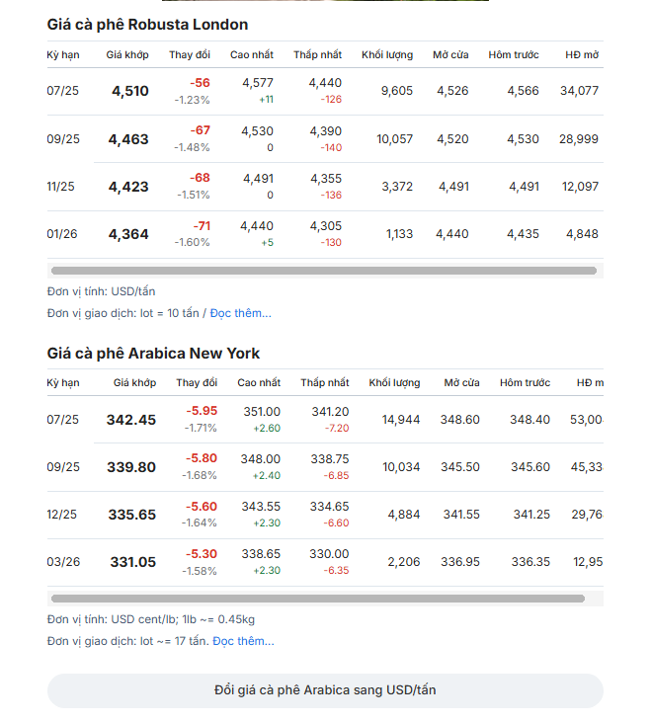Select Arabica 09/25 previous close 345.60

tap(530, 467)
